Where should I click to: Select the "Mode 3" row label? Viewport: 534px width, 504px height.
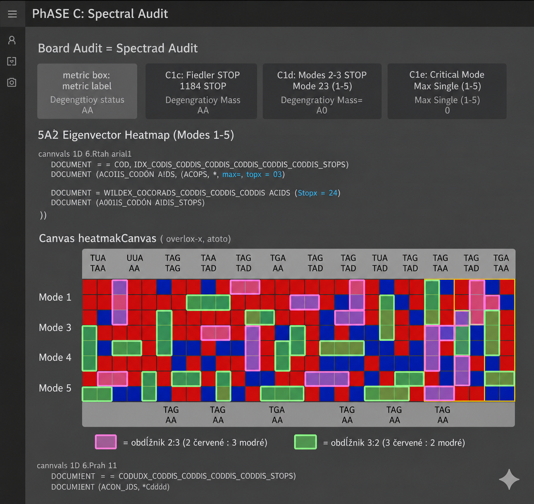[55, 327]
